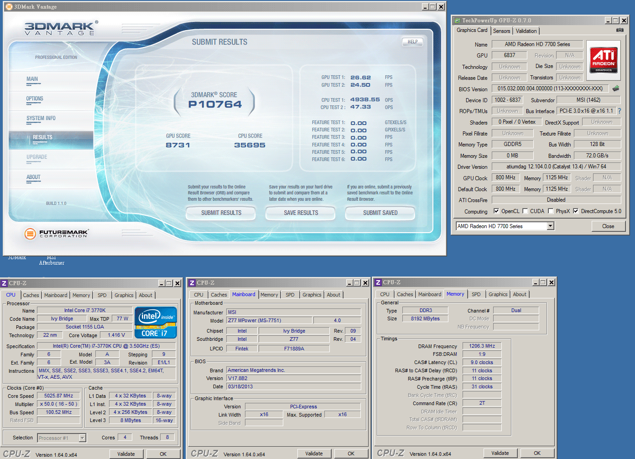Click the Bus Interface question mark icon
Screen dimensions: 635x459
[x=619, y=111]
